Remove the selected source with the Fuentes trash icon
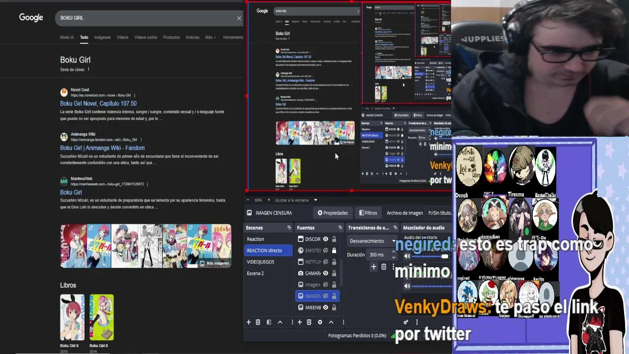This screenshot has height=354, width=629. point(309,322)
